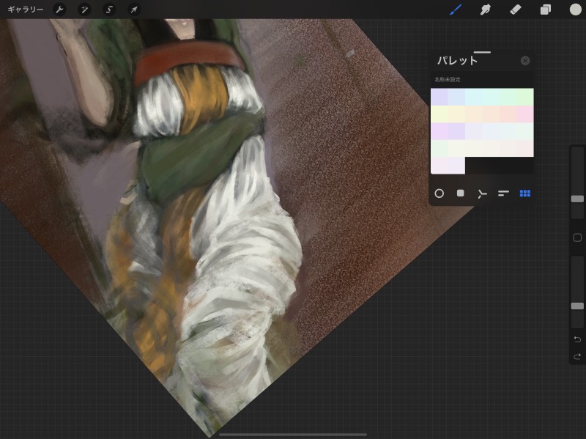Open the Actions wrench menu

coord(59,10)
